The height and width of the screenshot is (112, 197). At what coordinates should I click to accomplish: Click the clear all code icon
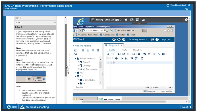(x=122, y=58)
